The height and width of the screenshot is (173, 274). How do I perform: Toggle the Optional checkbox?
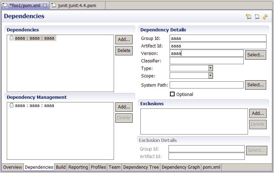click(172, 94)
